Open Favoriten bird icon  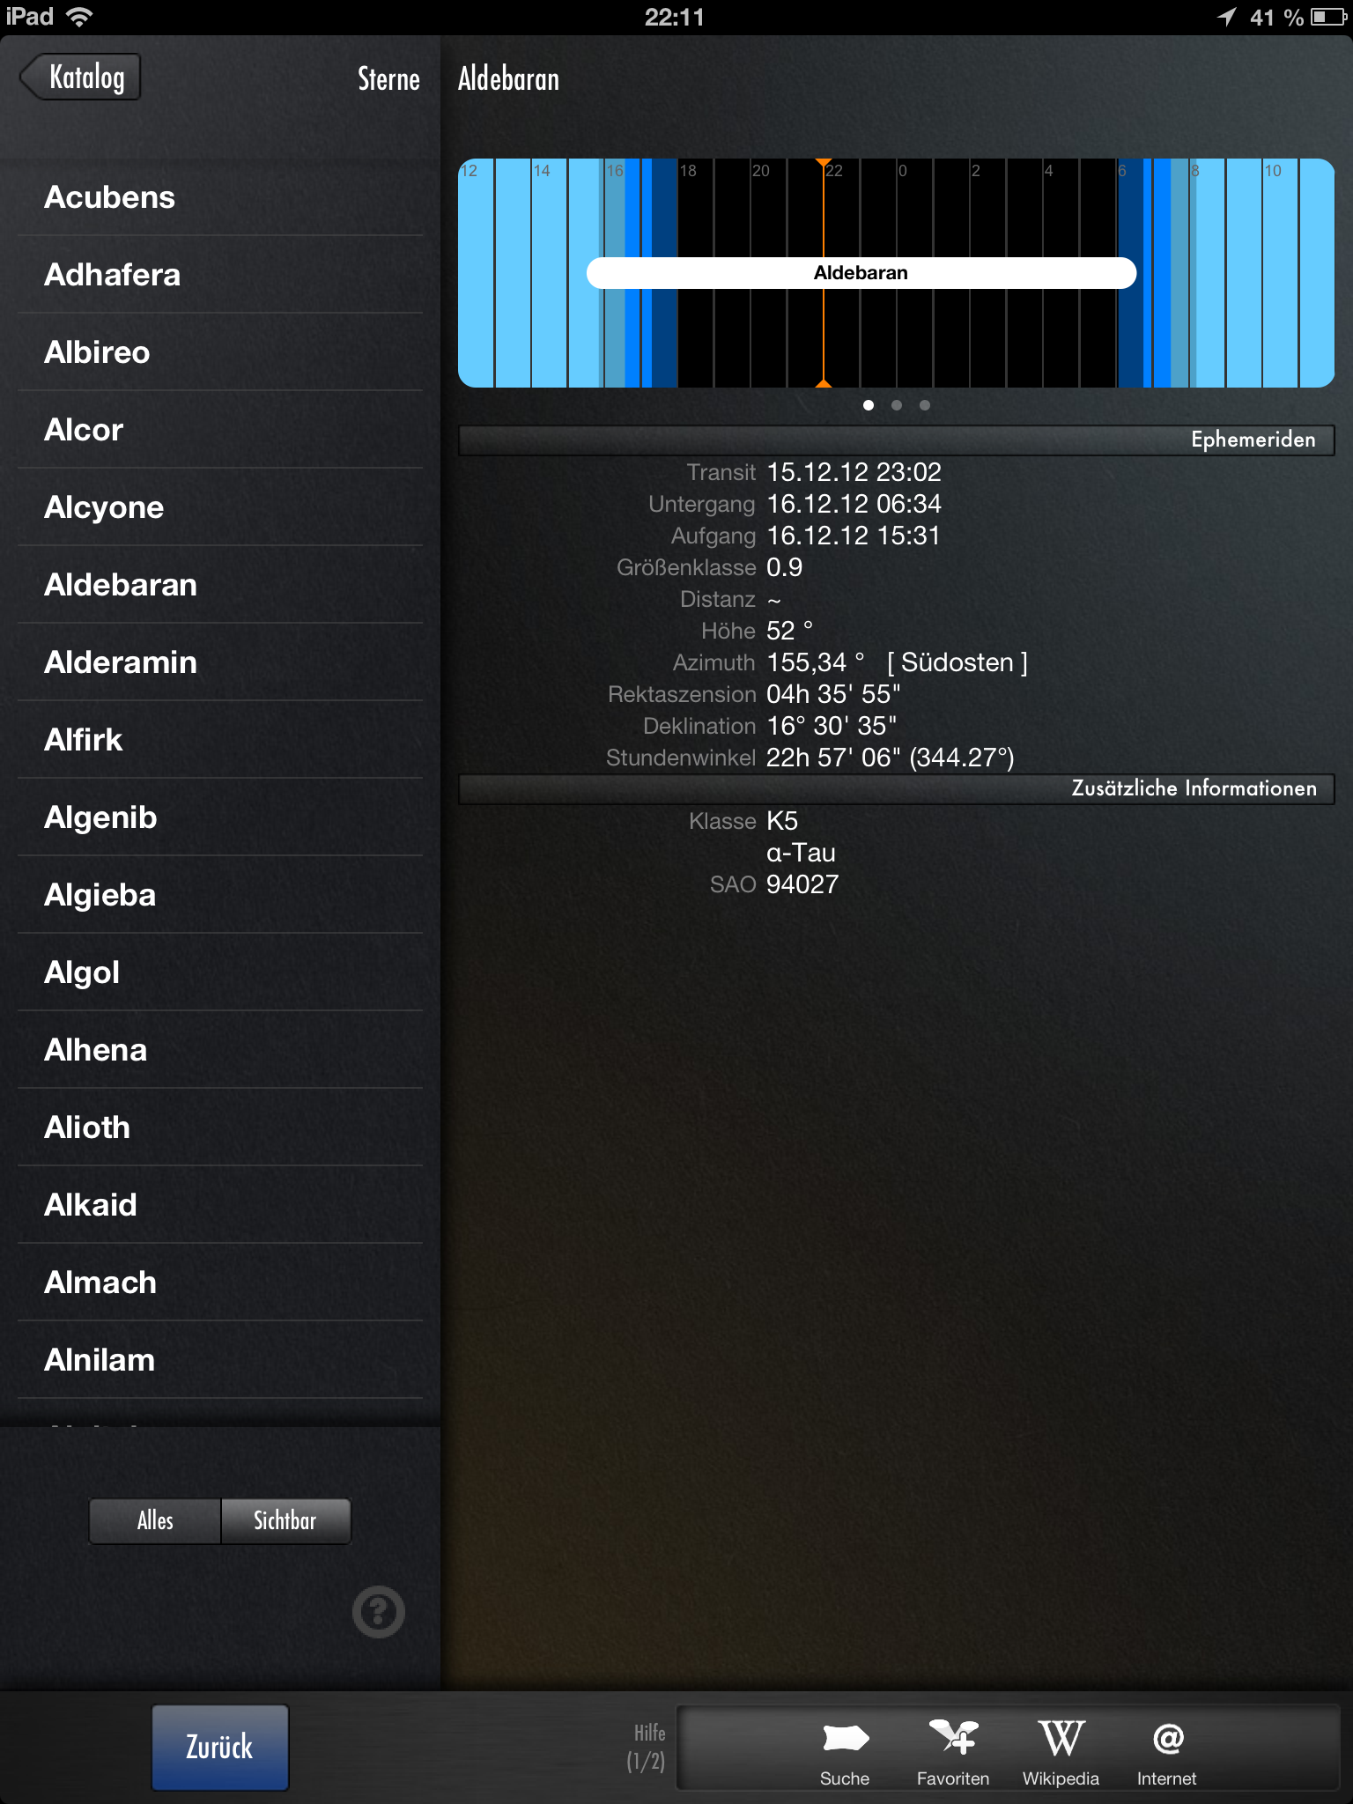pos(952,1739)
